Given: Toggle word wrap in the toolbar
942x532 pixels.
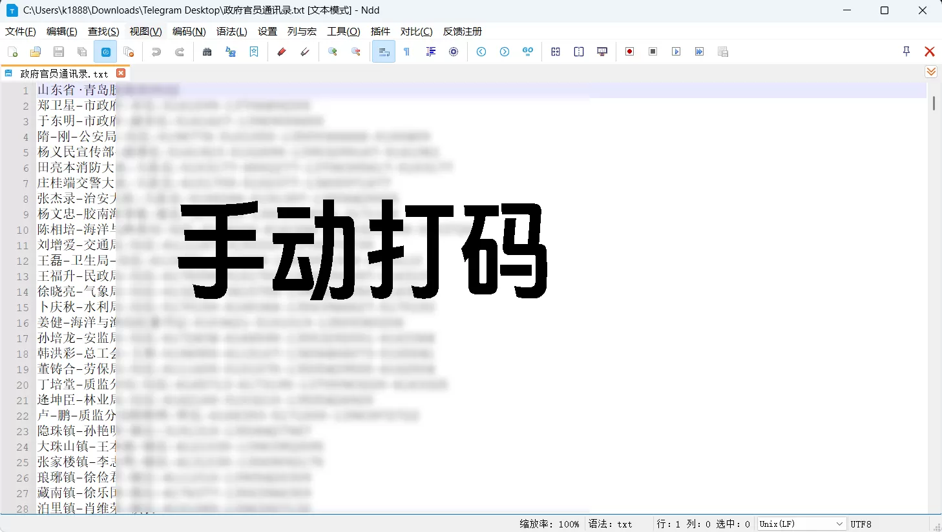Looking at the screenshot, I should tap(384, 52).
